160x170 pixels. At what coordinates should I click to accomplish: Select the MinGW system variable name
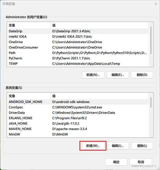pyautogui.click(x=14, y=134)
